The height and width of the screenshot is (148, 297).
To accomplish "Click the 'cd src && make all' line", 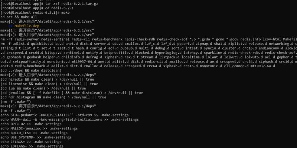I will pos(19,17).
